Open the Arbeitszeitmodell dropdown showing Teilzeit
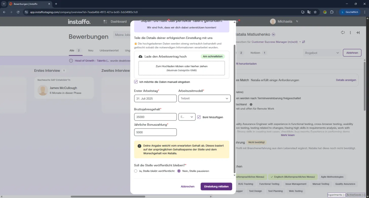This screenshot has height=198, width=369. [x=205, y=98]
